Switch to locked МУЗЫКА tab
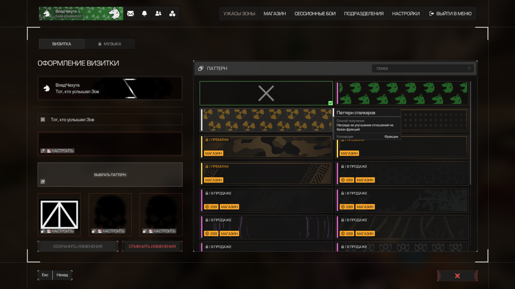This screenshot has height=289, width=515. (110, 44)
